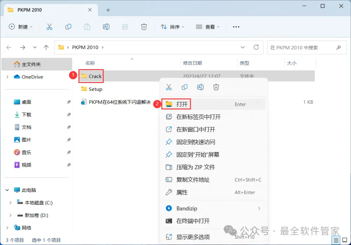Expand Bandizip submenu arrow
The width and height of the screenshot is (351, 245).
point(259,209)
